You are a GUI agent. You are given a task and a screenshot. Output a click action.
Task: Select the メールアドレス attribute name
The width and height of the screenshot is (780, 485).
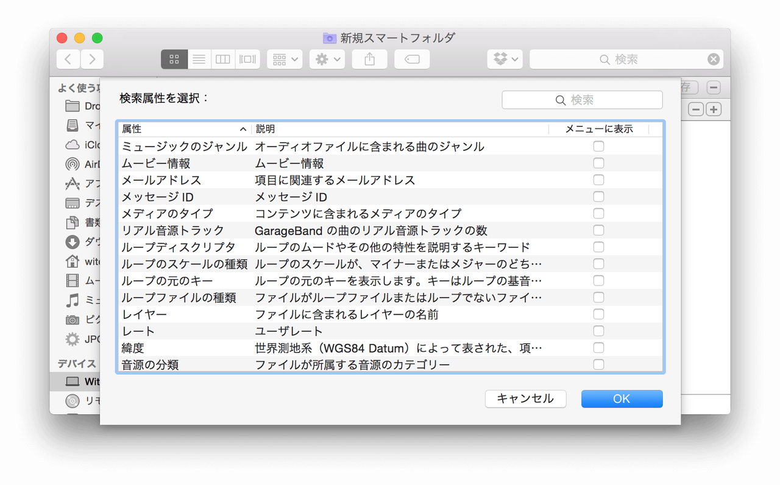point(161,180)
